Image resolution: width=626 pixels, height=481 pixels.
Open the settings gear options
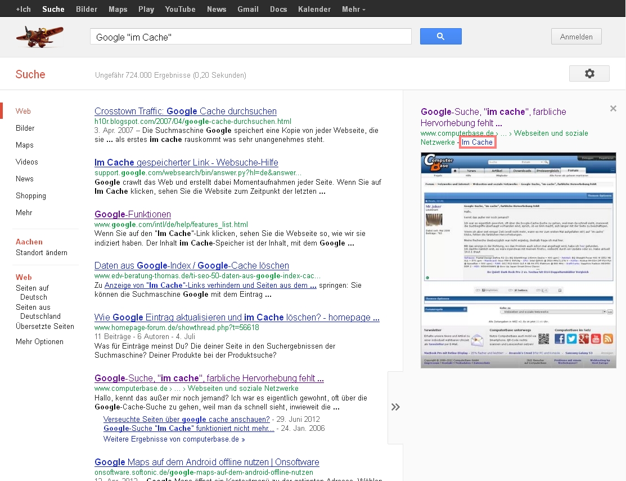point(589,74)
